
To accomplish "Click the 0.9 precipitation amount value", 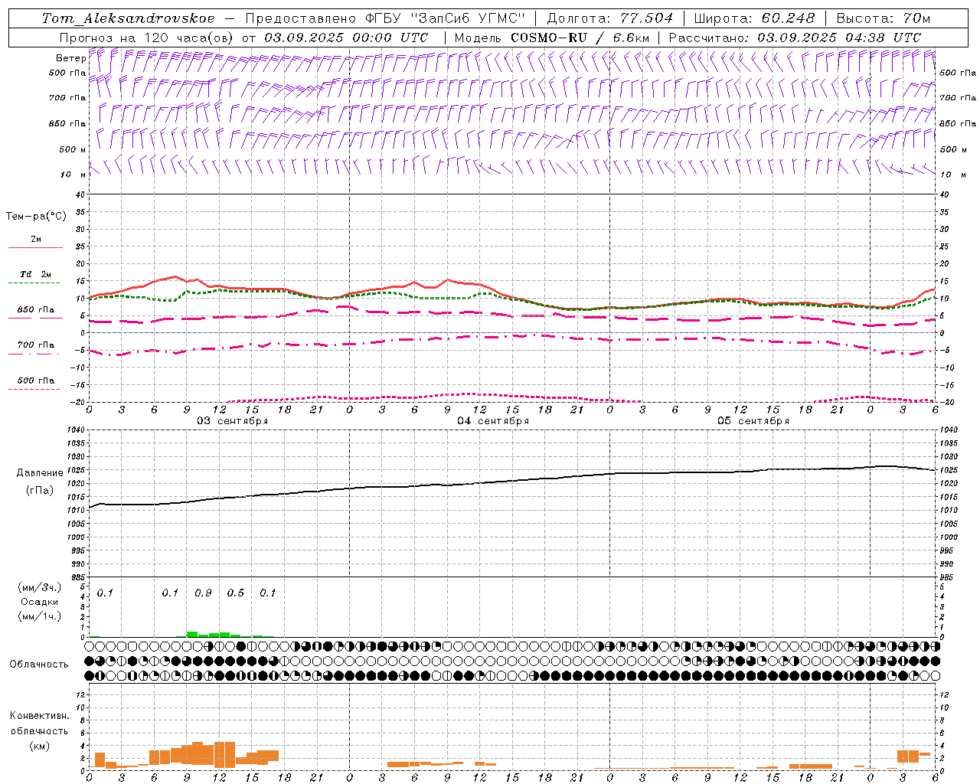I will tap(203, 593).
